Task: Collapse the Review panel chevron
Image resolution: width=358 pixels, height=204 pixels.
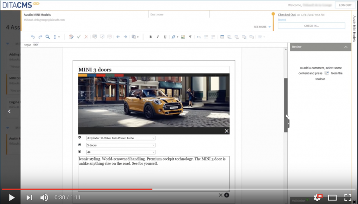Action: click(x=346, y=47)
